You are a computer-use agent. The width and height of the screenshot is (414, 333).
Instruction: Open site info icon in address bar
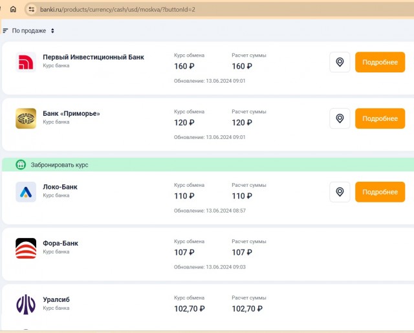click(x=32, y=10)
